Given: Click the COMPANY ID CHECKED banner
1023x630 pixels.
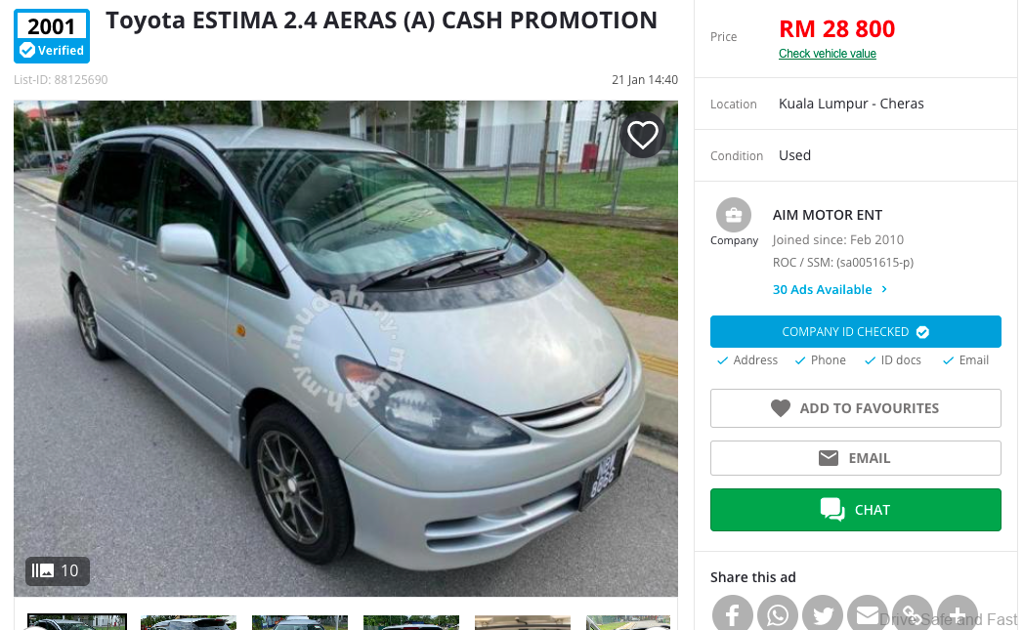Looking at the screenshot, I should pyautogui.click(x=855, y=331).
